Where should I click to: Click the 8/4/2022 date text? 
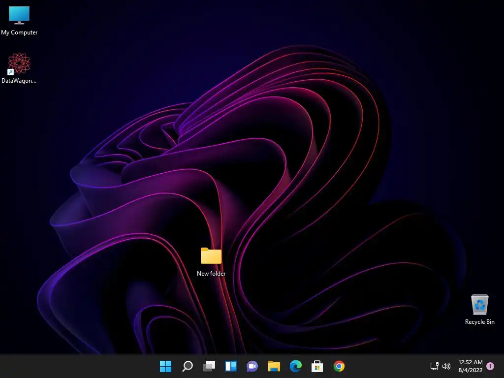click(470, 370)
